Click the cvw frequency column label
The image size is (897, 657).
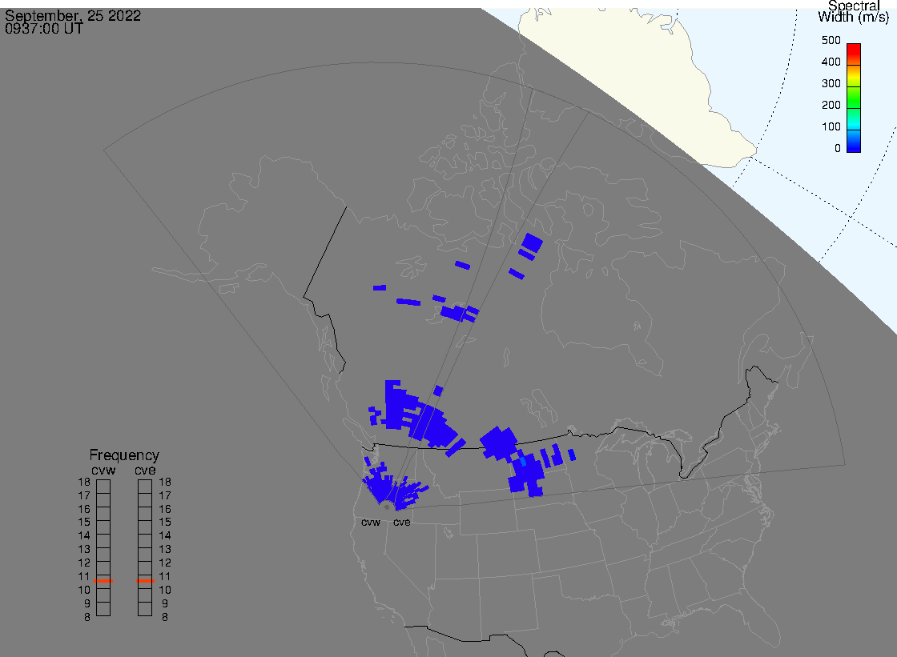click(x=103, y=470)
